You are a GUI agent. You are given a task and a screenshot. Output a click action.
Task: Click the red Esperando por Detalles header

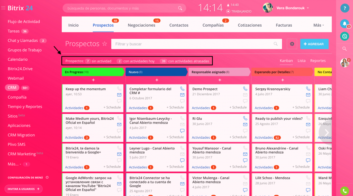pos(282,72)
